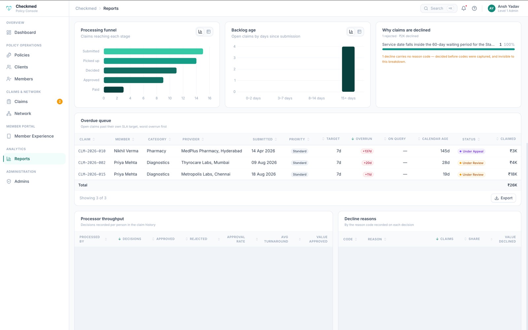Screen dimensions: 528x330
Task: Sort Overdue queue by Target column
Action: pyautogui.click(x=331, y=139)
